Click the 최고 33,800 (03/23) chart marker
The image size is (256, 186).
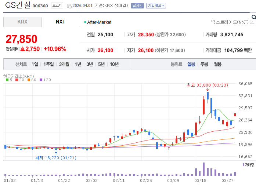[x=208, y=85]
